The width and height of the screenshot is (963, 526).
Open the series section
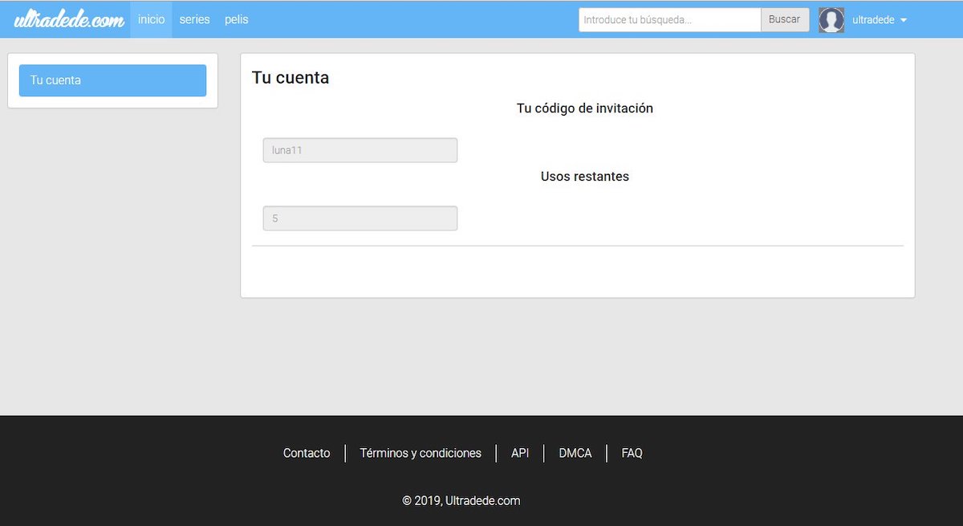(194, 19)
